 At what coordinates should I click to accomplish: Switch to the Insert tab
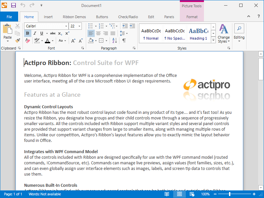[x=48, y=17]
